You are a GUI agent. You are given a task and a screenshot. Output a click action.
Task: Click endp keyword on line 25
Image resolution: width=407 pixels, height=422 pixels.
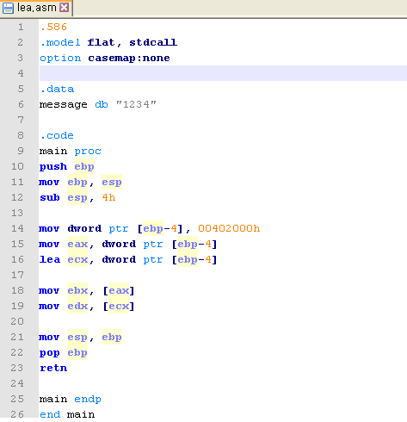[88, 400]
